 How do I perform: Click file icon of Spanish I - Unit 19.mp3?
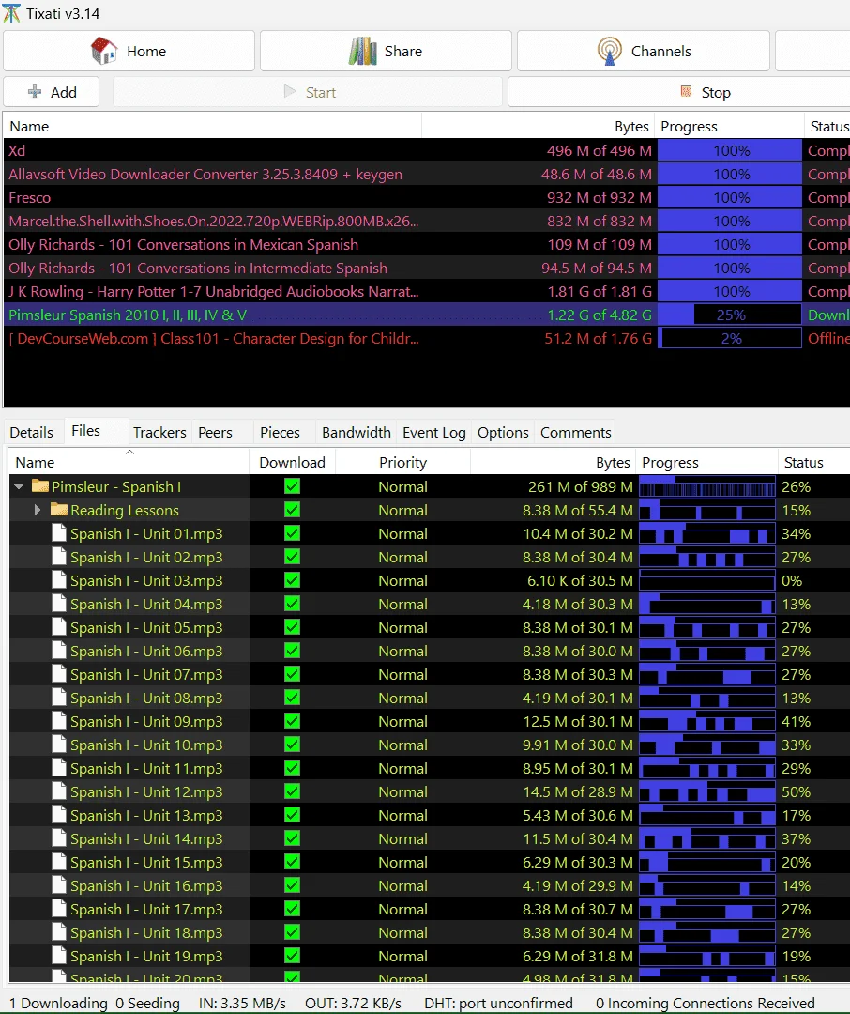click(59, 956)
